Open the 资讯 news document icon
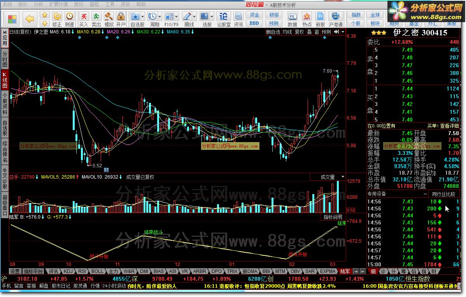This screenshot has width=466, height=297. pyautogui.click(x=238, y=19)
